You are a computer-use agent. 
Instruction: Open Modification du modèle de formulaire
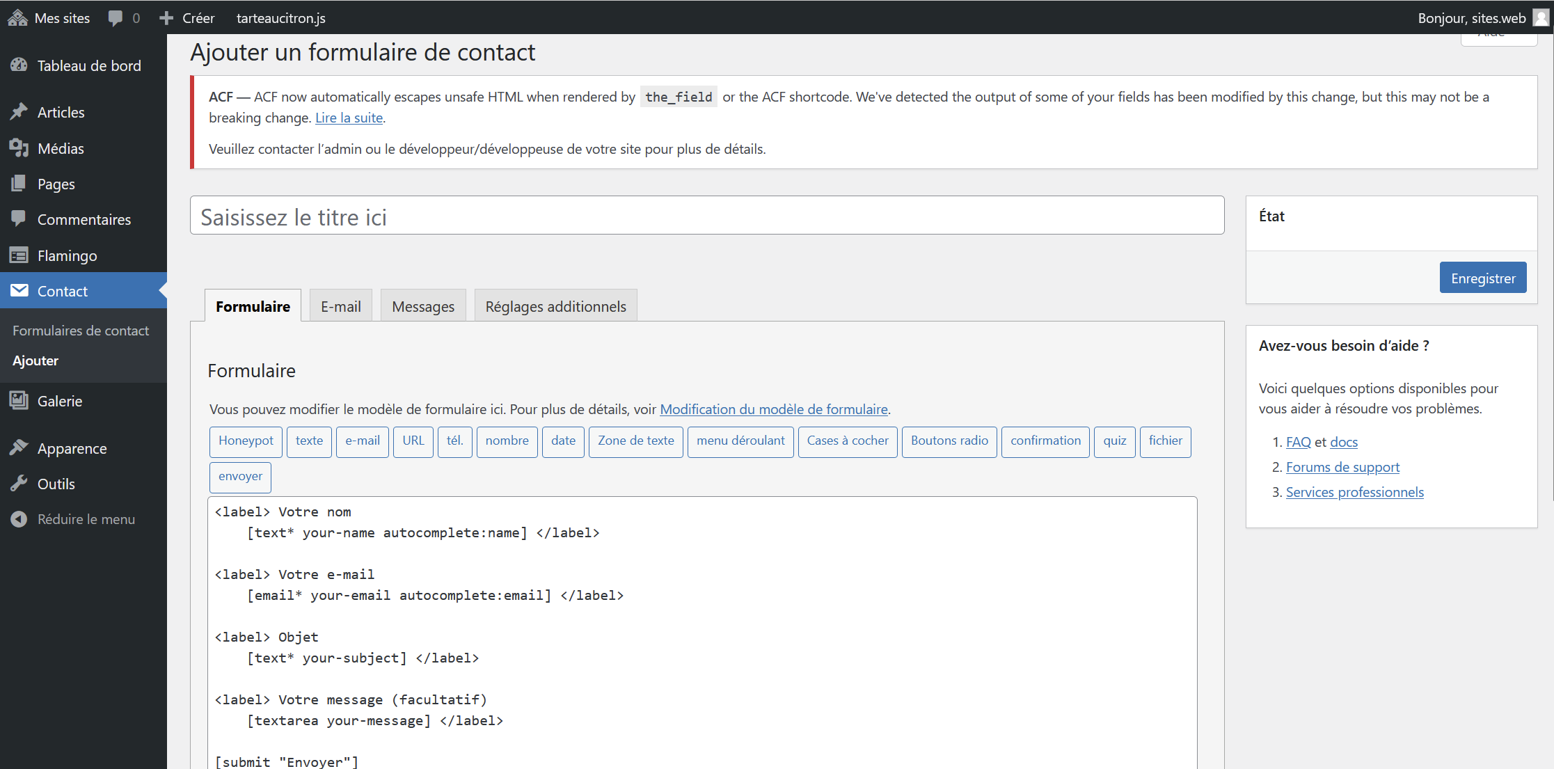click(x=774, y=409)
